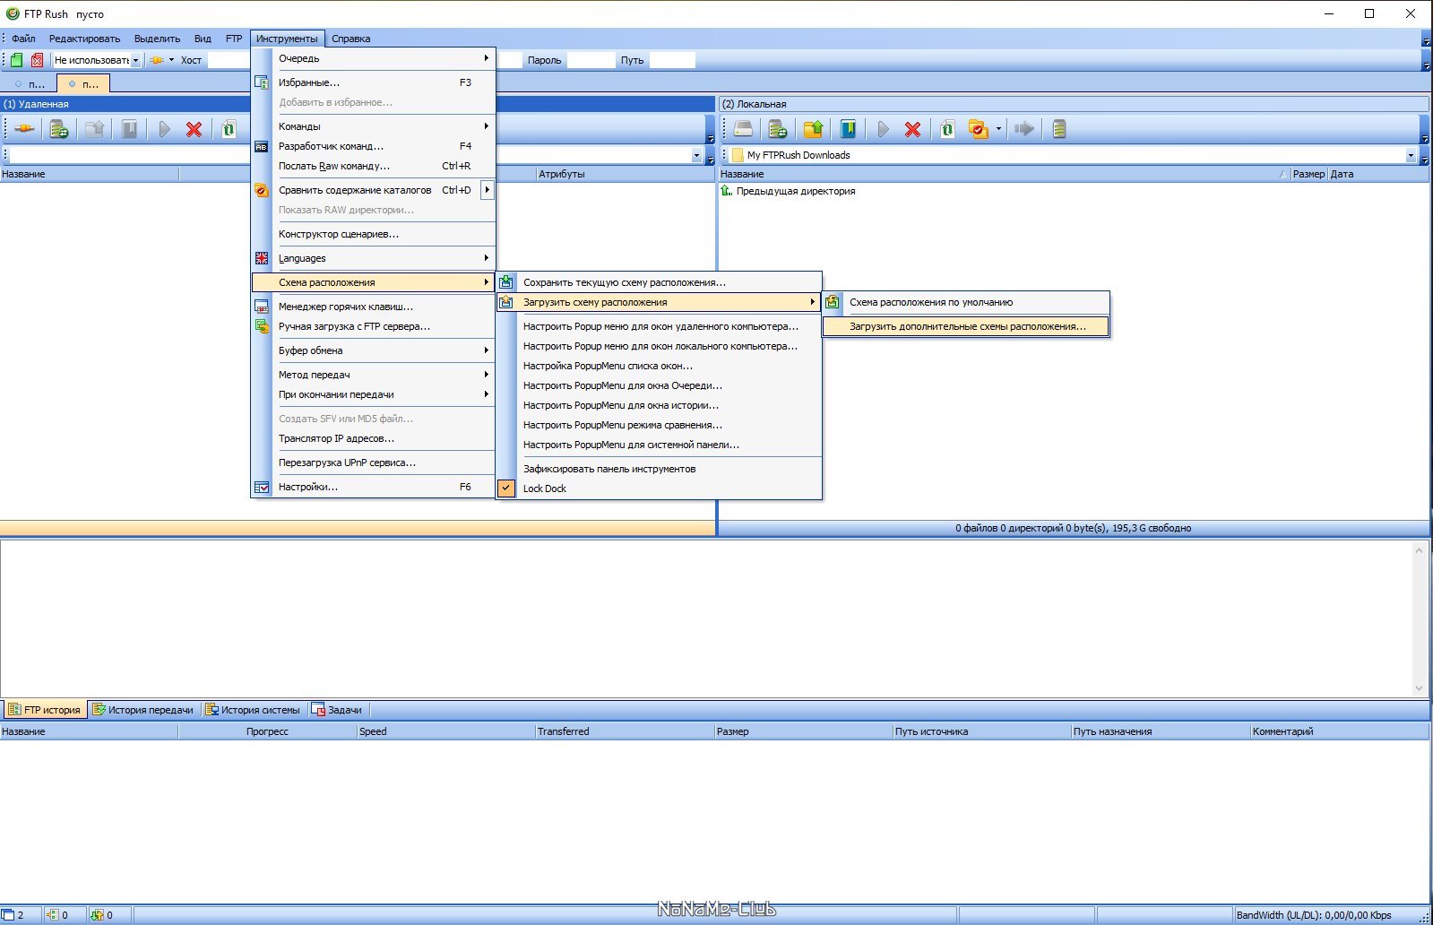Open the Не использовать proxy dropdown
The image size is (1433, 925).
pos(136,60)
